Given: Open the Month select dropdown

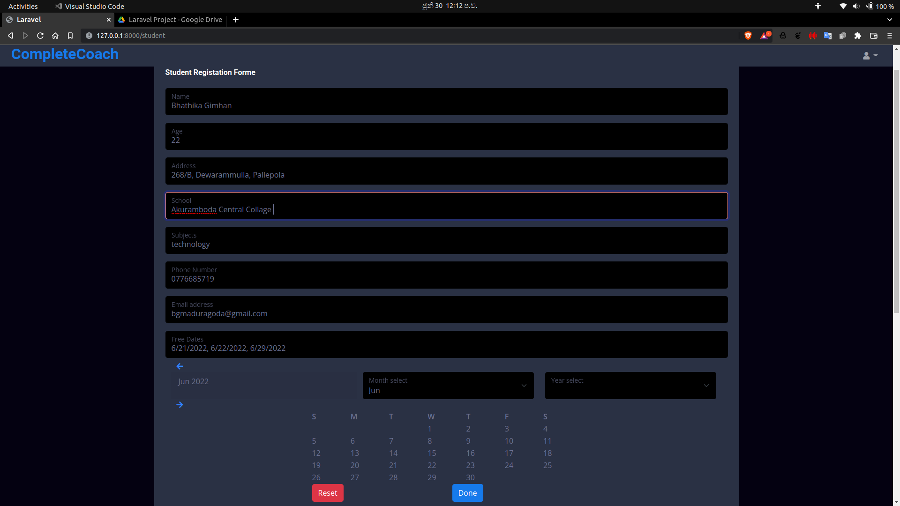Looking at the screenshot, I should 448,385.
